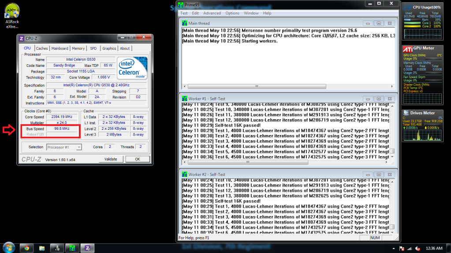The image size is (451, 253).
Task: Open the Advanced menu in Prime95
Action: [x=212, y=13]
